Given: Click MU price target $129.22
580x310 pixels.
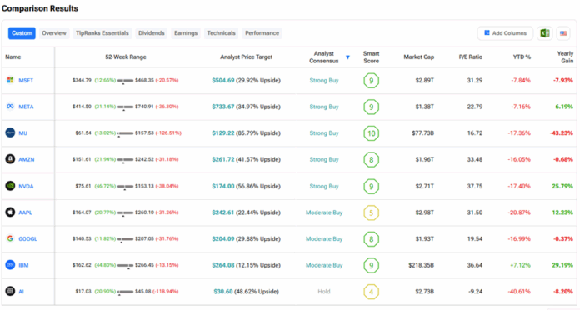Looking at the screenshot, I should coord(223,132).
